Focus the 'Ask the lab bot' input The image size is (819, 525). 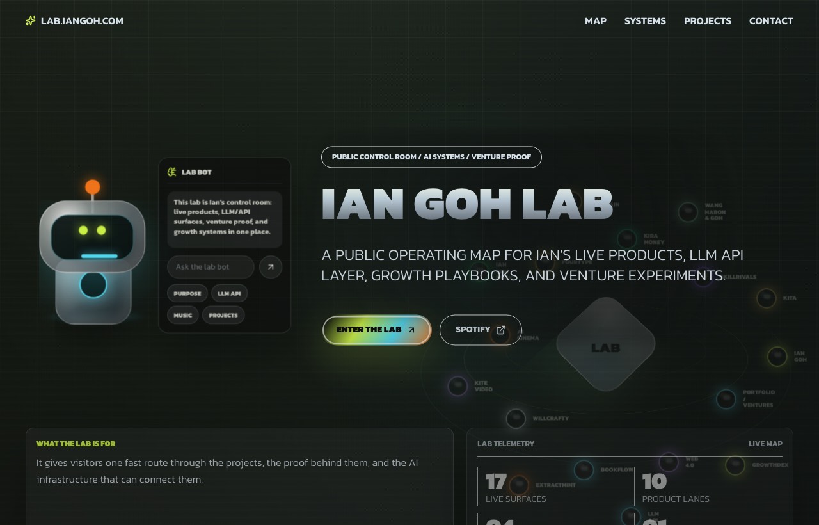(211, 267)
